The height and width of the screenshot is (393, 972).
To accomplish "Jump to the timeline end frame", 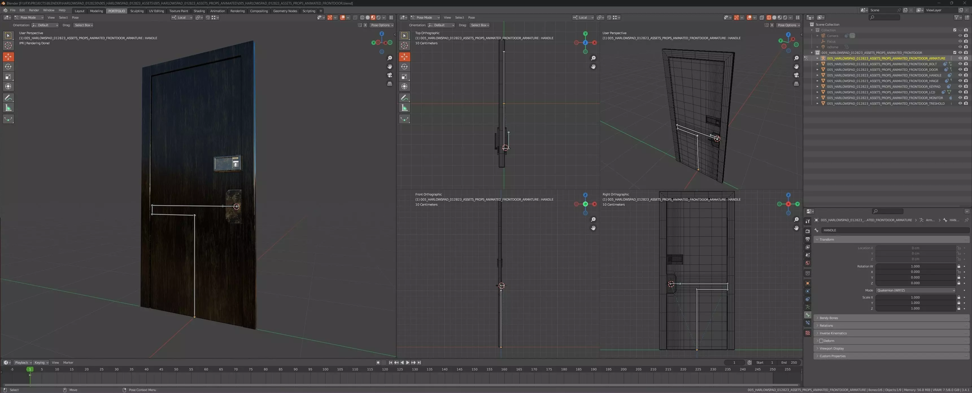I will tap(419, 363).
